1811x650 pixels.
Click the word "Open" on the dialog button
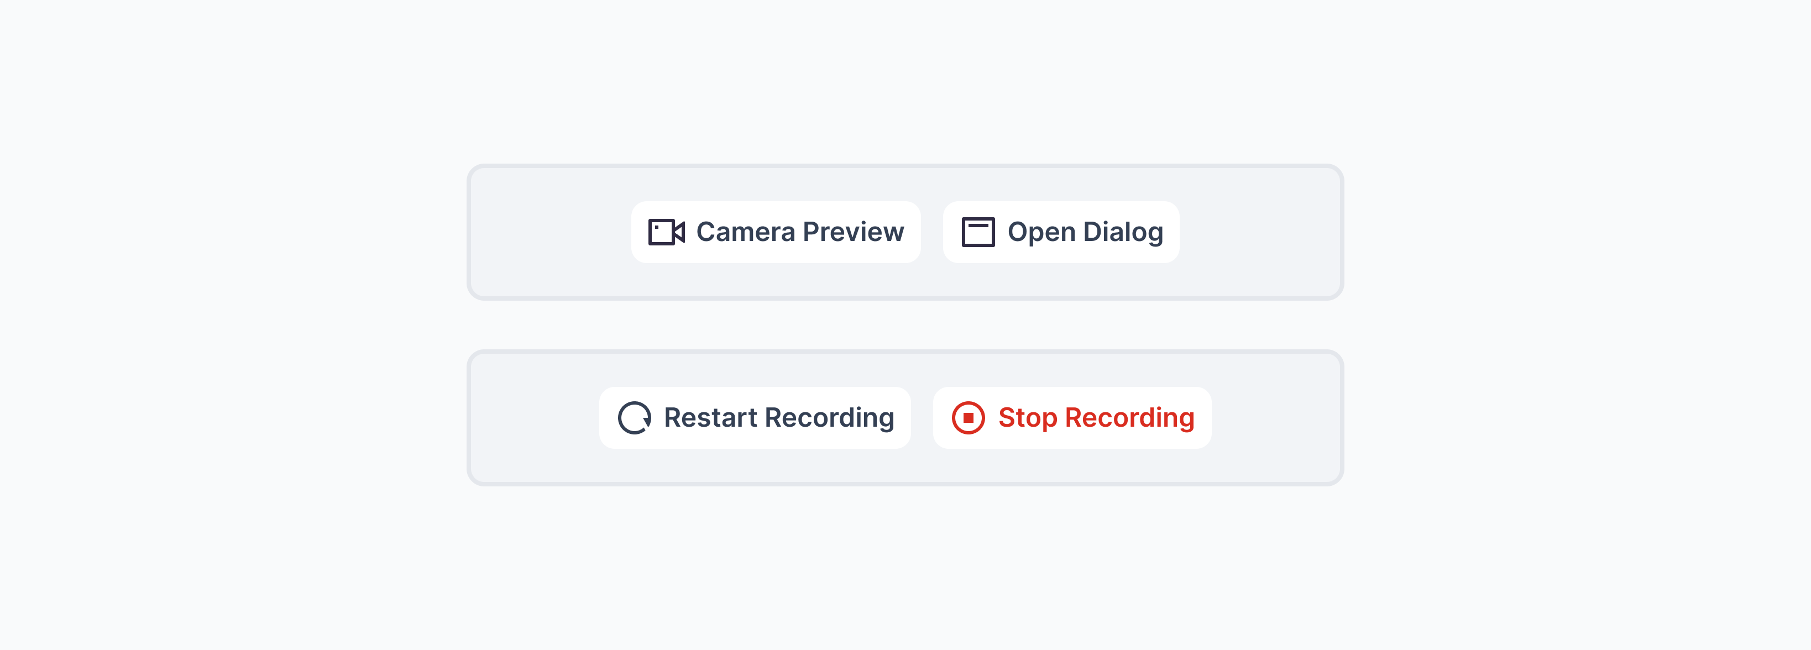pos(1041,232)
